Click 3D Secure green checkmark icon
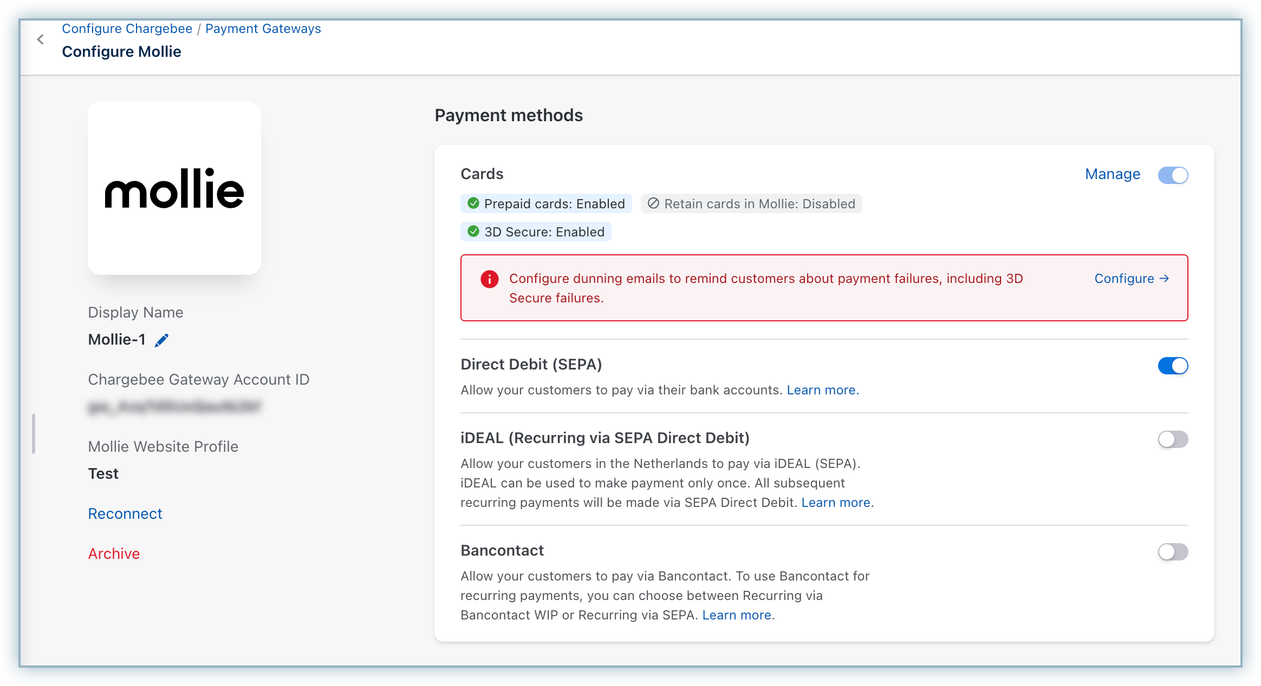The height and width of the screenshot is (686, 1261). tap(473, 232)
